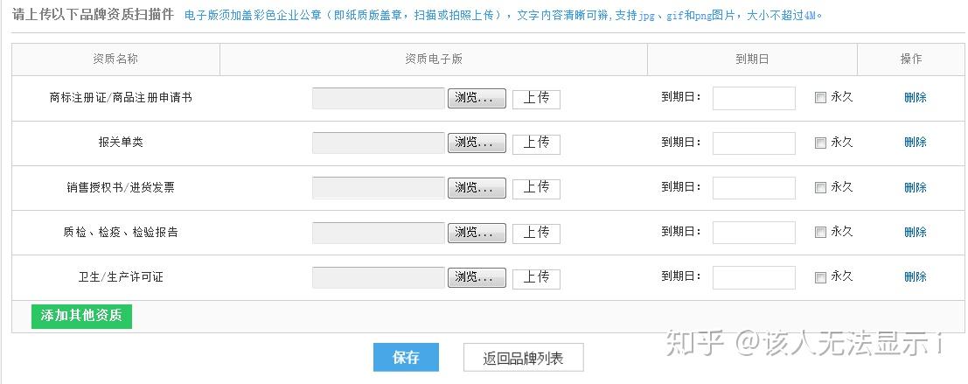Toggle 永久 in 质检、检疫、检验报告 row
This screenshot has height=384, width=968.
pos(820,233)
